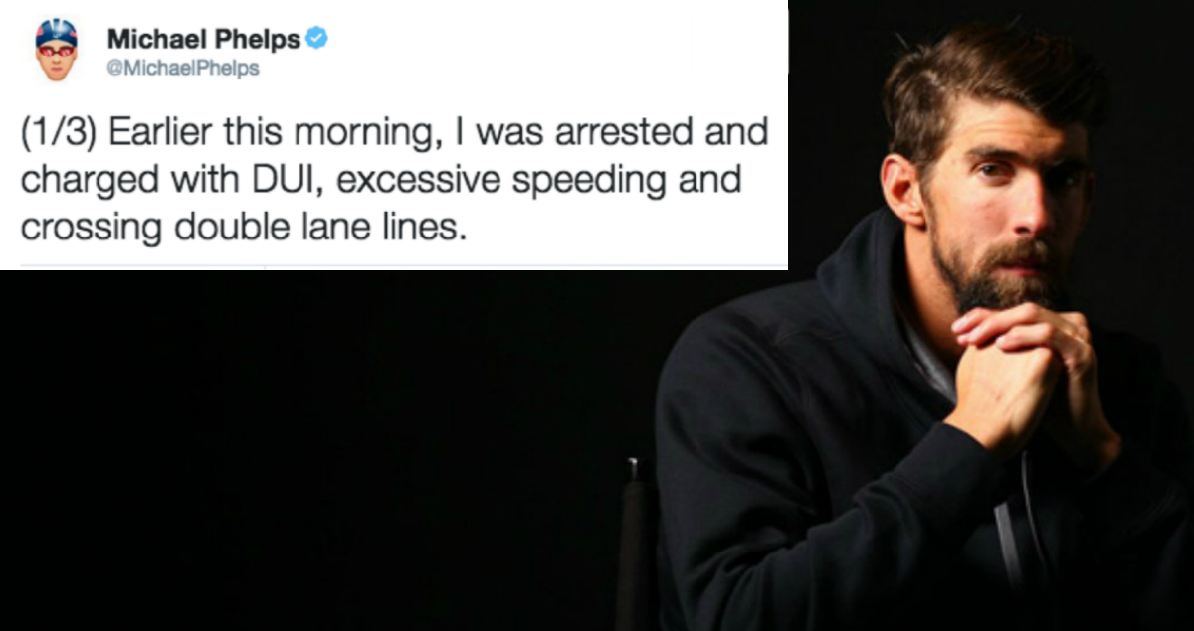Visit the @MichaelPhelps handle link
Screen dimensions: 1194x631
pyautogui.click(x=183, y=69)
